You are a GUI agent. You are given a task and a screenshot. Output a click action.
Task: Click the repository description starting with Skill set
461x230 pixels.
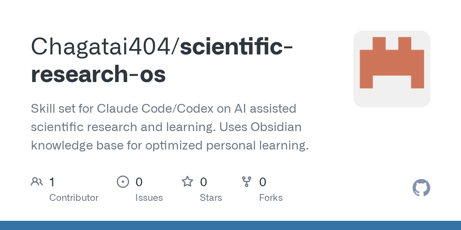(170, 127)
